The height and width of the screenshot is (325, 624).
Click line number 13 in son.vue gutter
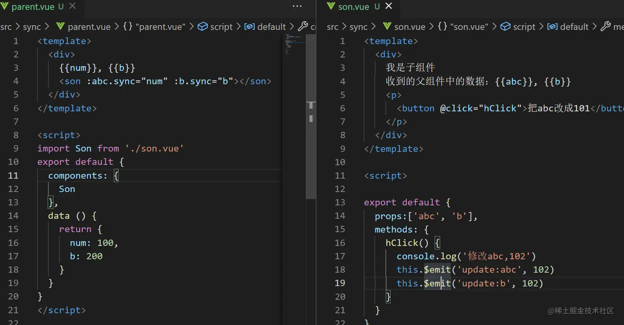[x=340, y=202]
